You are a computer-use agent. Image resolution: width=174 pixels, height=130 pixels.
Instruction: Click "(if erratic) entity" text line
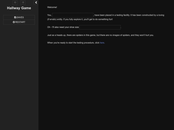pos(55,19)
